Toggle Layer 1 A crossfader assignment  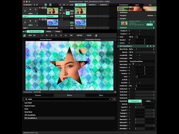coord(43,19)
